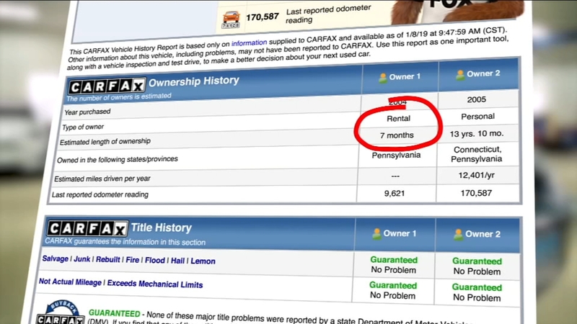Click the 'Title History' heading
The image size is (577, 324).
(162, 228)
